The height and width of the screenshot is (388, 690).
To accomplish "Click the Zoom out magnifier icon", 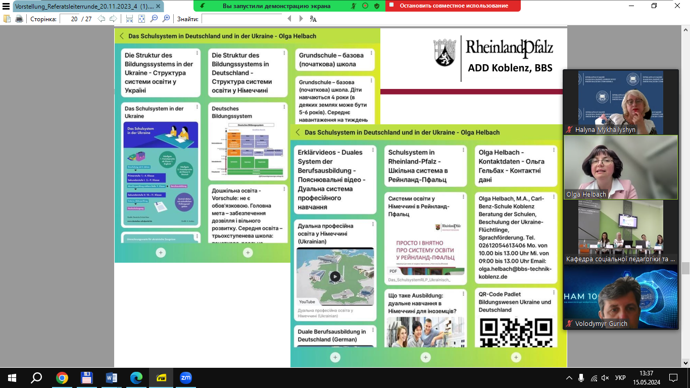I will [154, 19].
